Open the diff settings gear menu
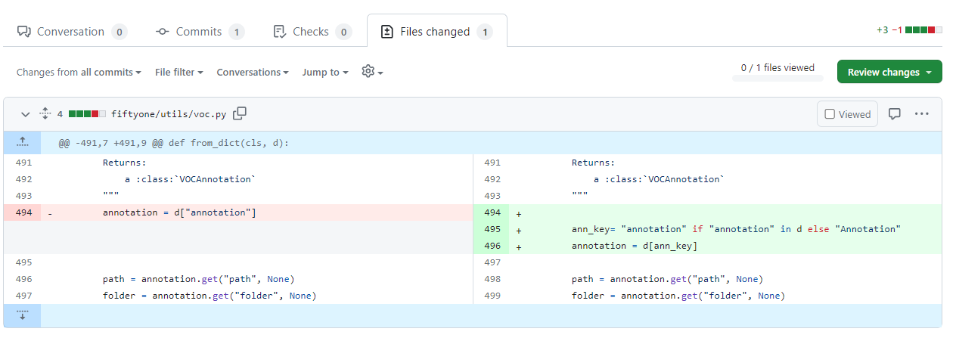Image resolution: width=956 pixels, height=341 pixels. [x=372, y=72]
